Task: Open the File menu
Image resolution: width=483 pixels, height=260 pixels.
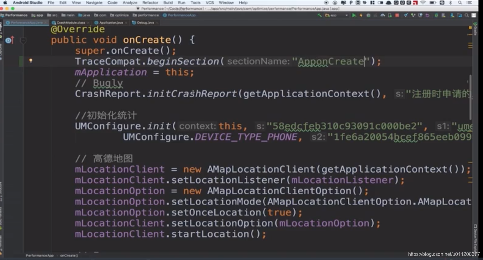Action: 51,2
